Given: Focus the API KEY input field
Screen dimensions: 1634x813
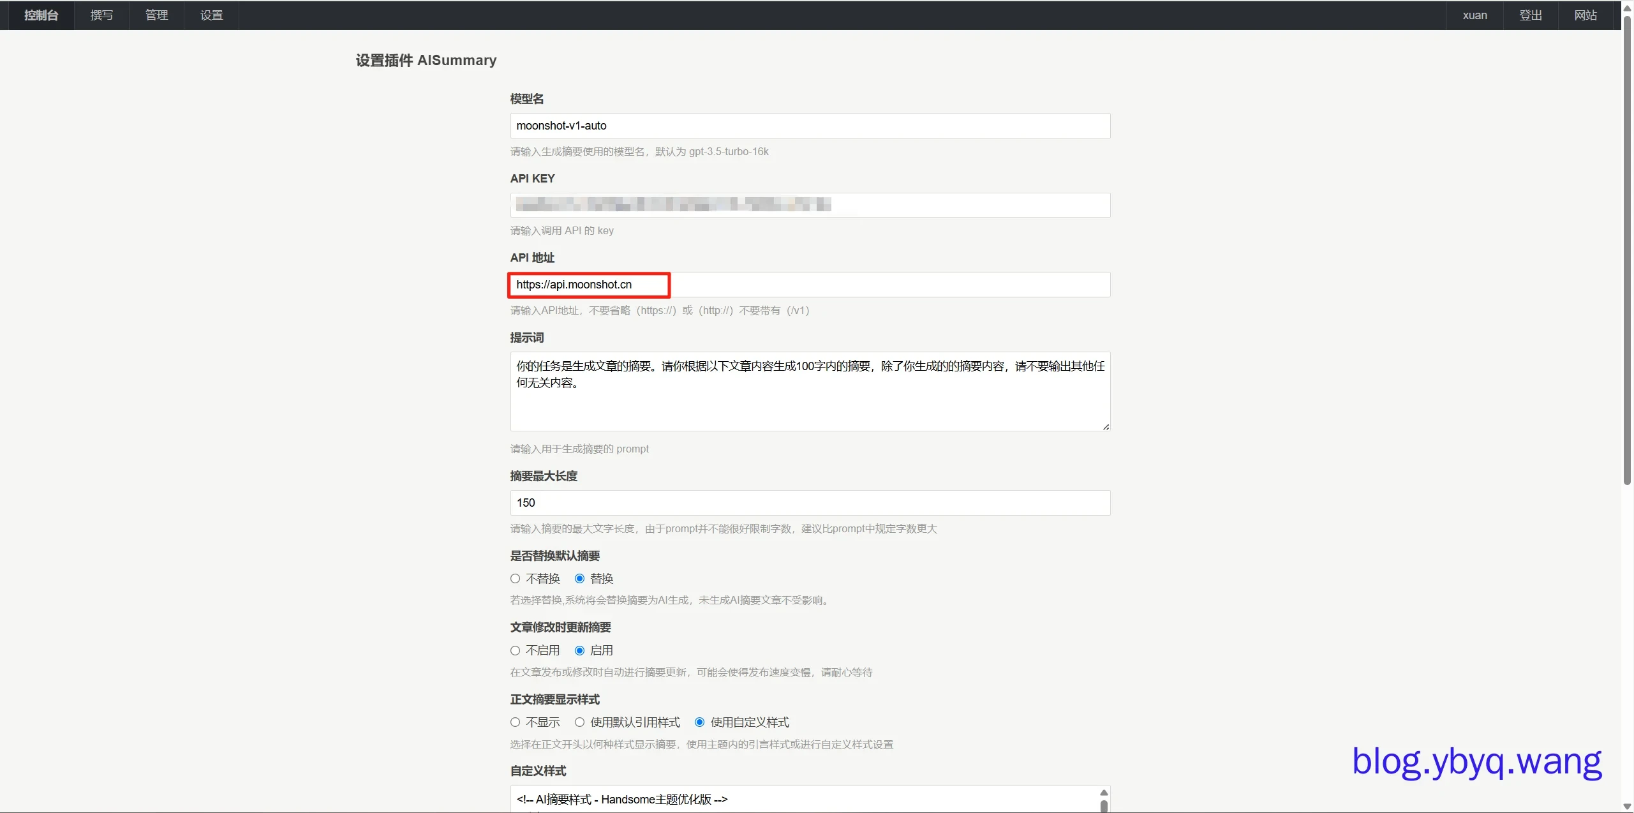Looking at the screenshot, I should point(810,205).
